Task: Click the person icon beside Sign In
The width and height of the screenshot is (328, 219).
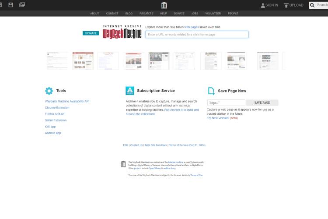Action: tap(263, 5)
